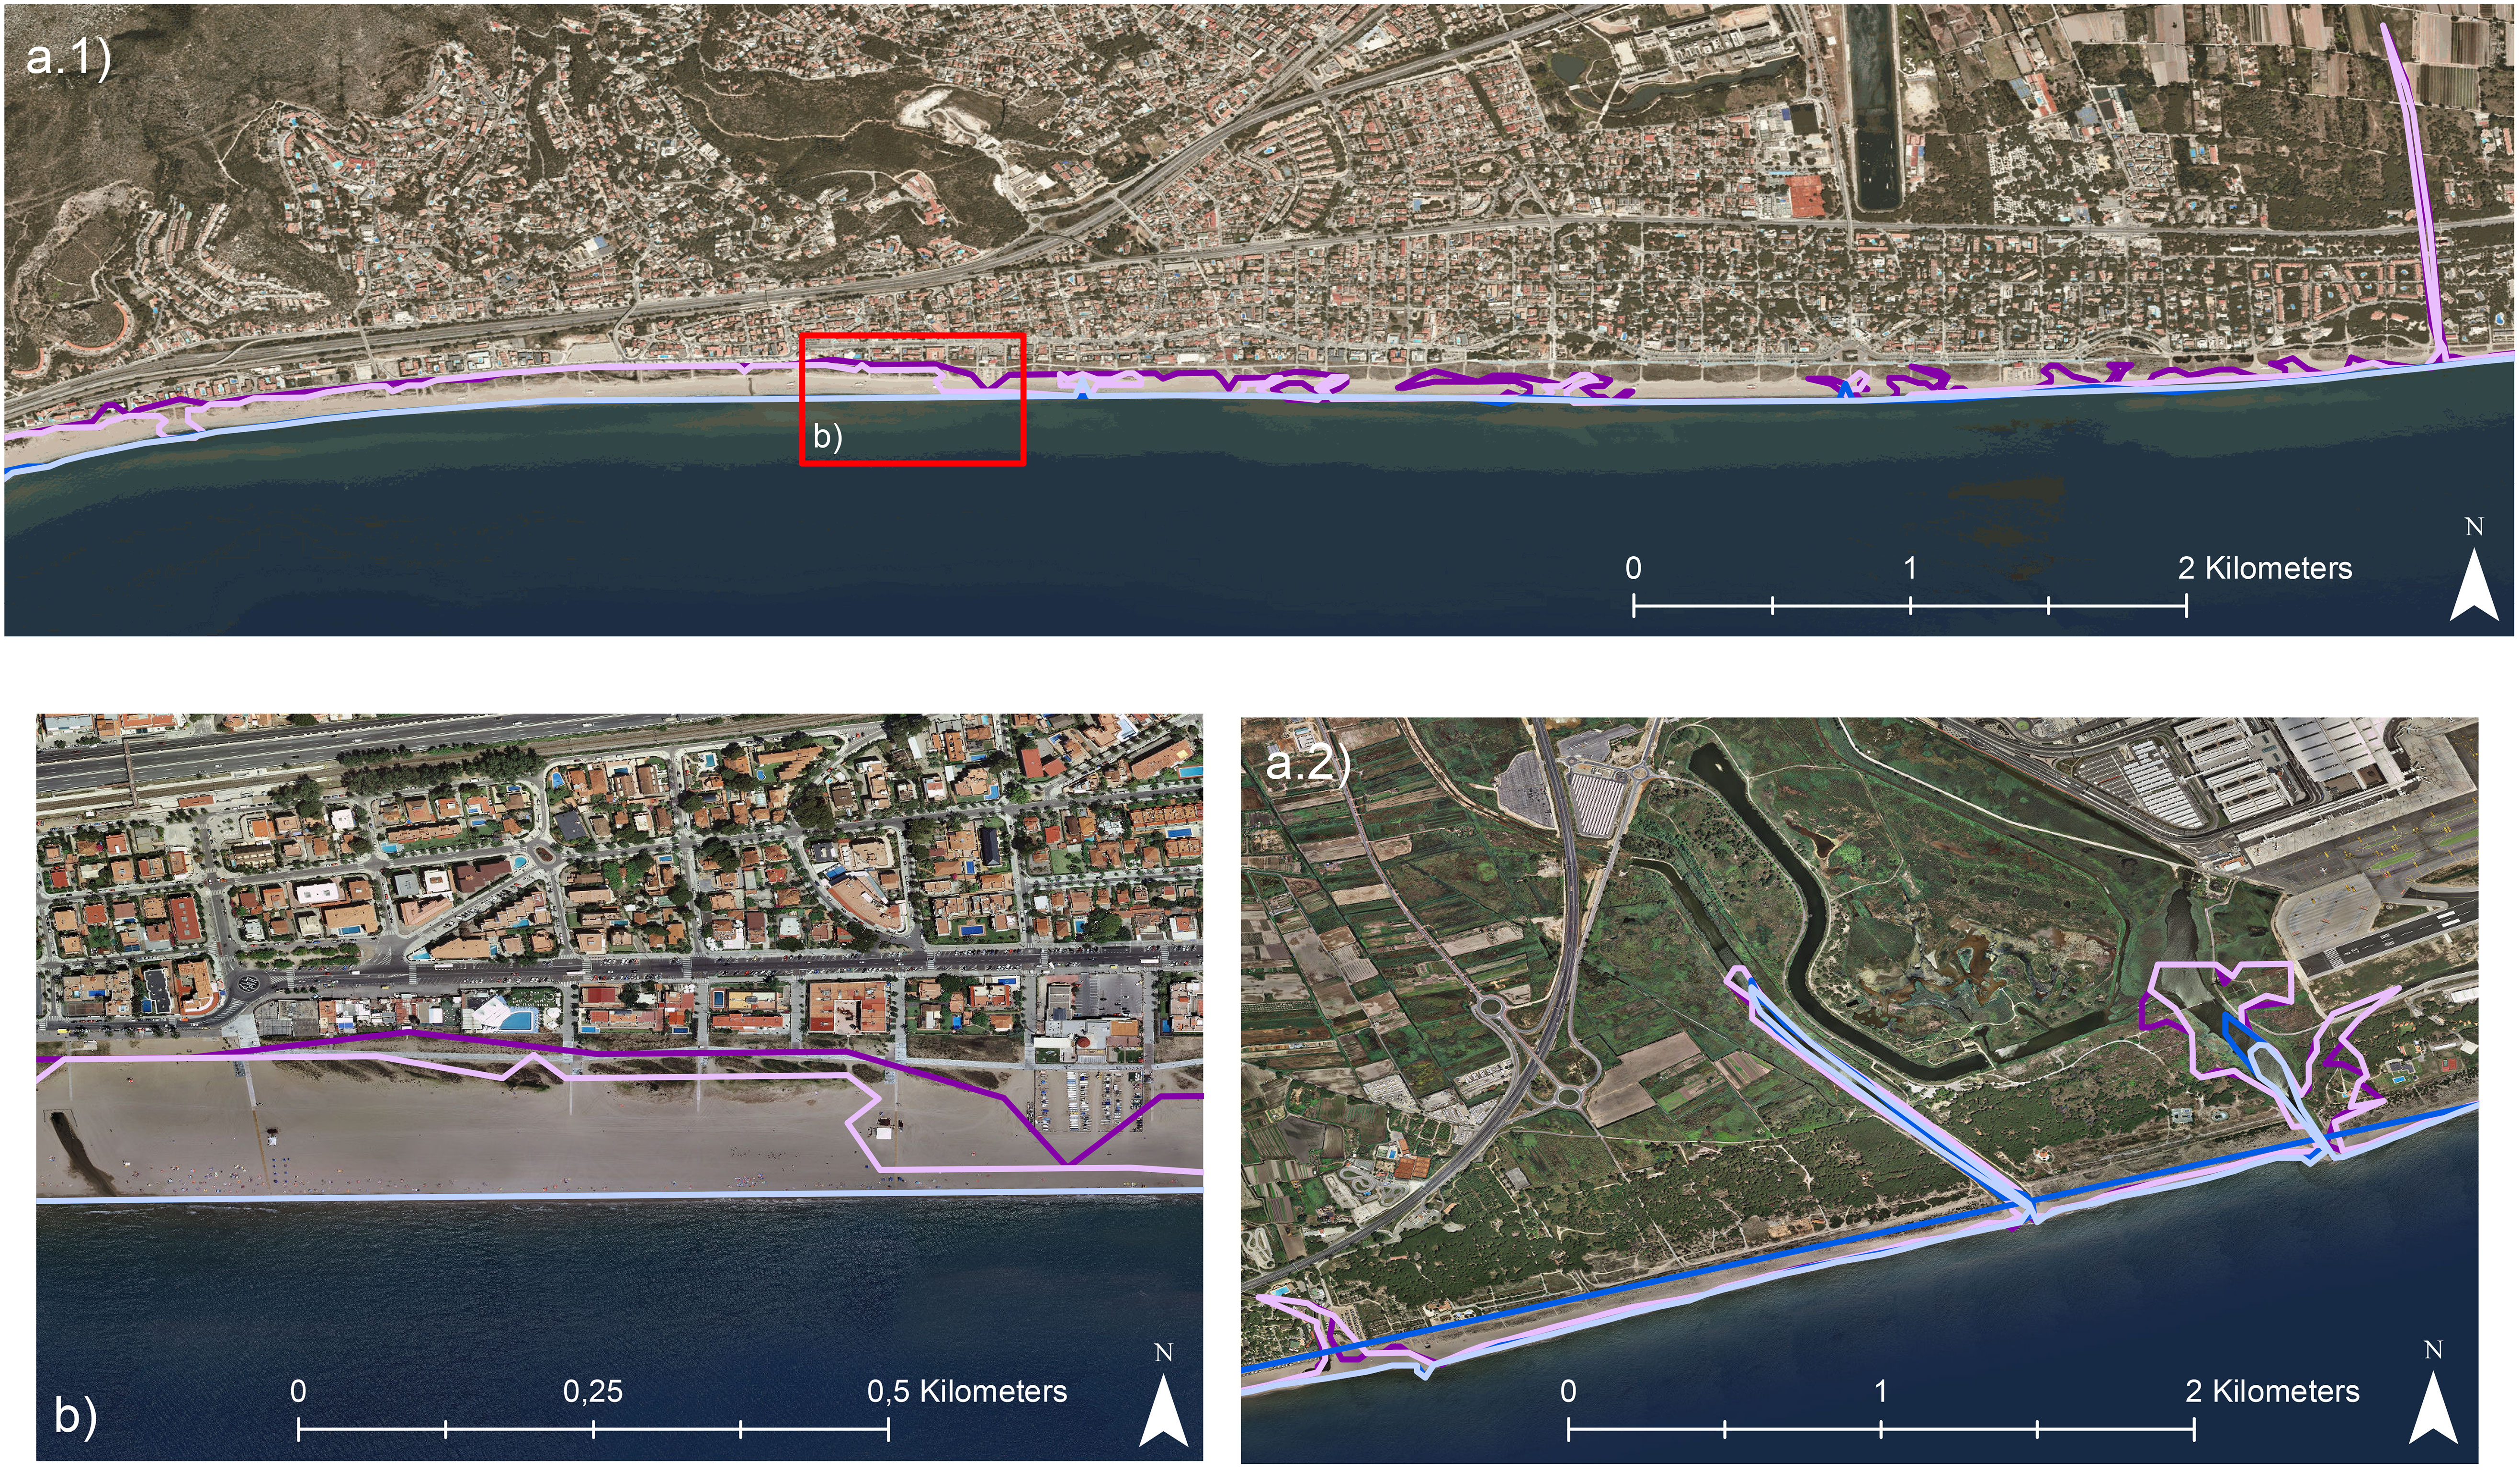Click the a.1) panel label
This screenshot has height=1470, width=2520.
[x=68, y=58]
